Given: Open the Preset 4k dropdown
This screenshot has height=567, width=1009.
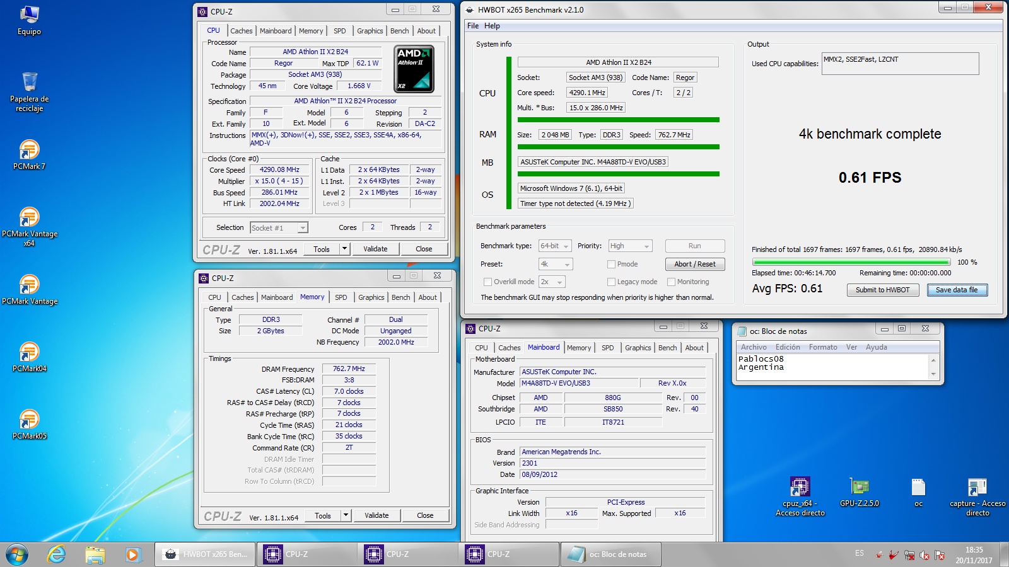Looking at the screenshot, I should 555,264.
